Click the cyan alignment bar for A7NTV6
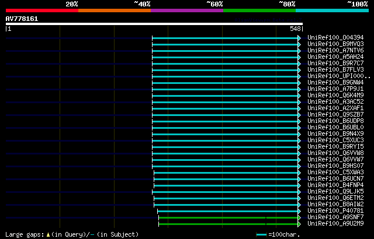The image size is (374, 239). tap(225, 51)
